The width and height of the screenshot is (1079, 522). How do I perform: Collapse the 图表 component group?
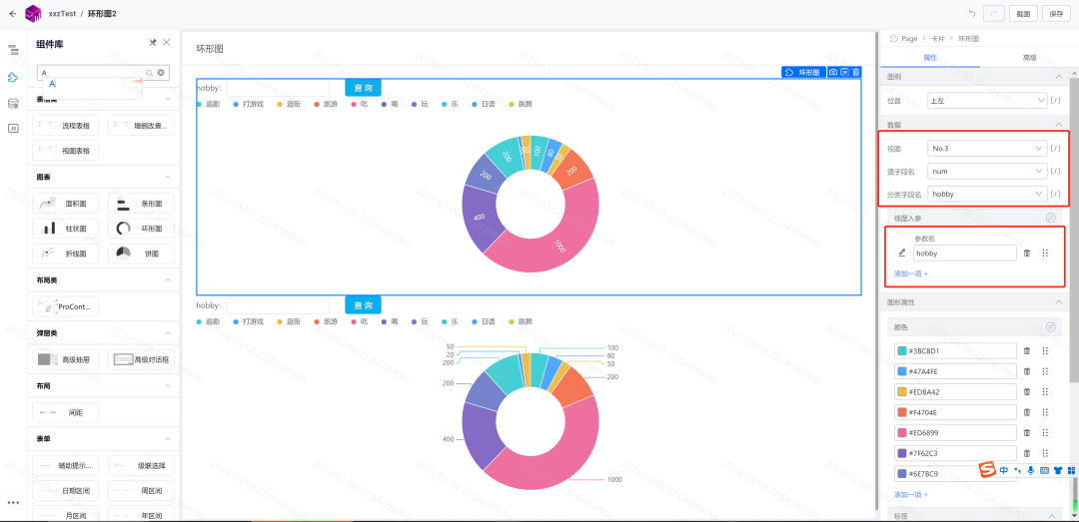[x=167, y=177]
